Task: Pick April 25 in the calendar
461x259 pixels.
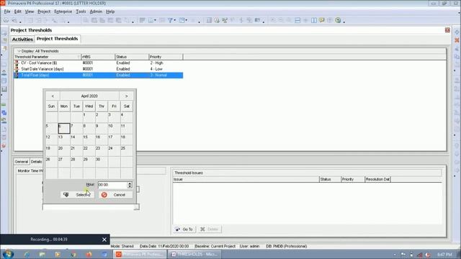Action: (127, 150)
